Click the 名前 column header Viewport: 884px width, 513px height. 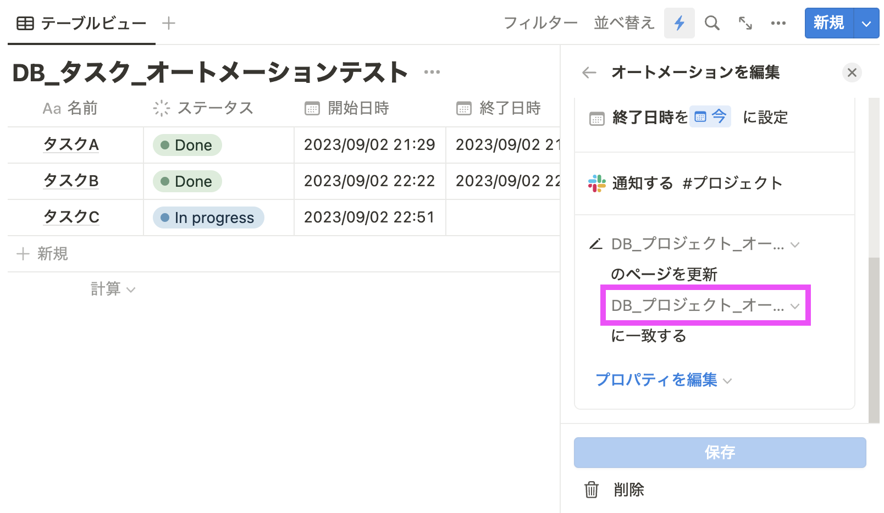click(70, 108)
